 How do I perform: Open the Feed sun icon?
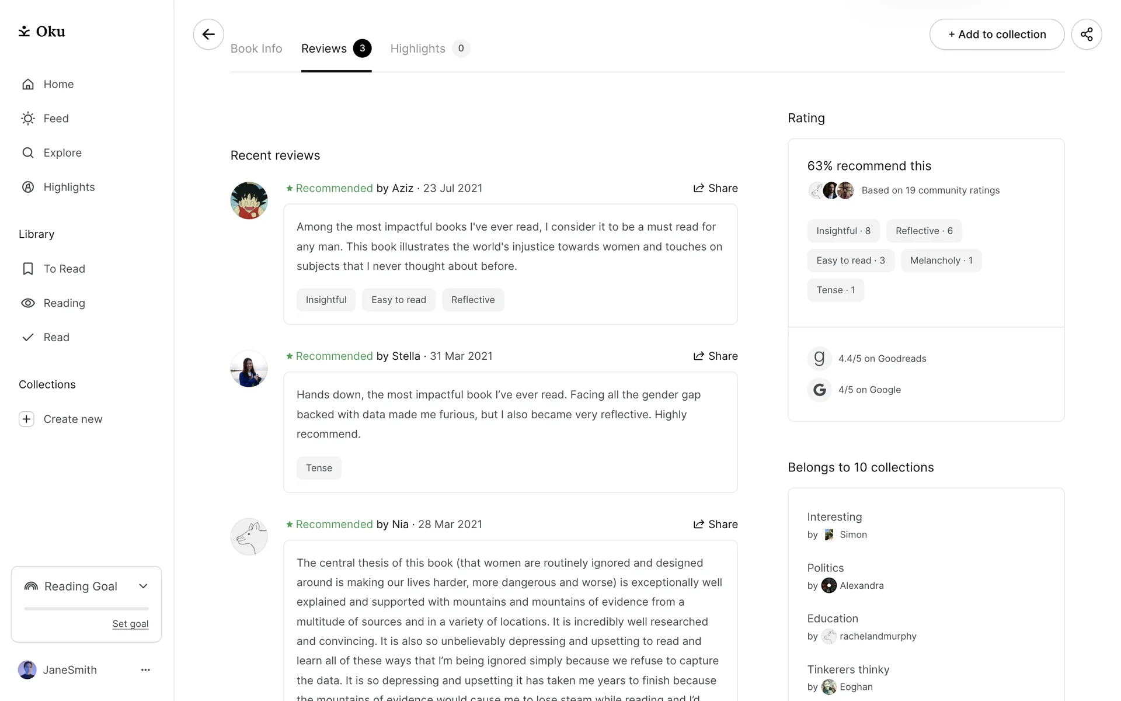coord(28,119)
